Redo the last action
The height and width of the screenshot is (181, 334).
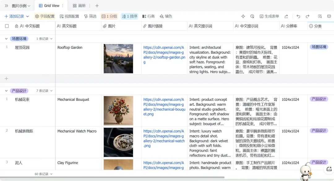pos(307,16)
